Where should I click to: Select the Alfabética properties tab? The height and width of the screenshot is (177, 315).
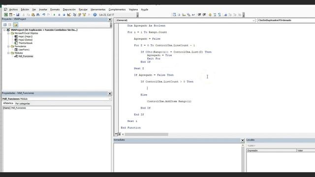(x=8, y=103)
